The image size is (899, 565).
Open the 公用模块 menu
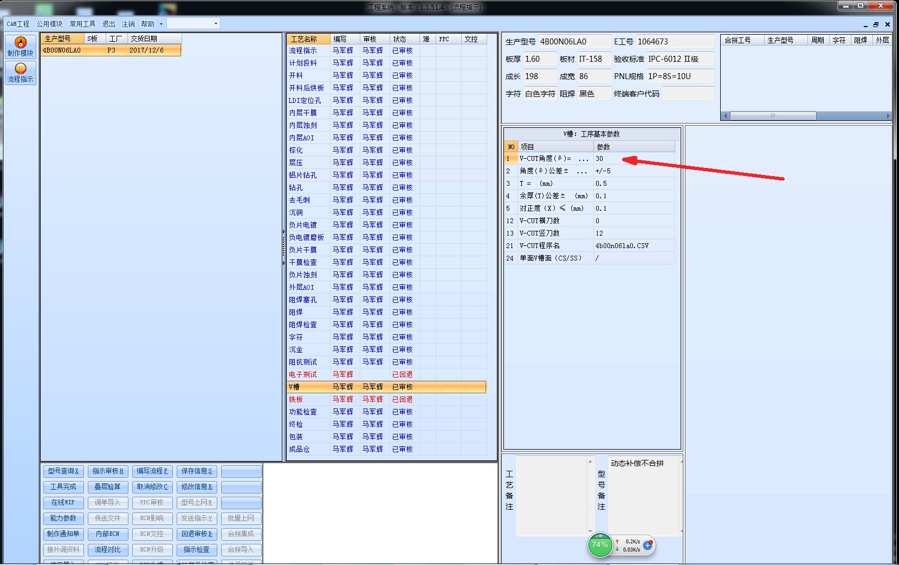click(50, 24)
